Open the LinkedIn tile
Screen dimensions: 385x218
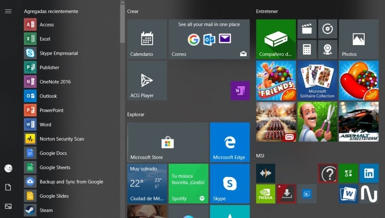369,173
